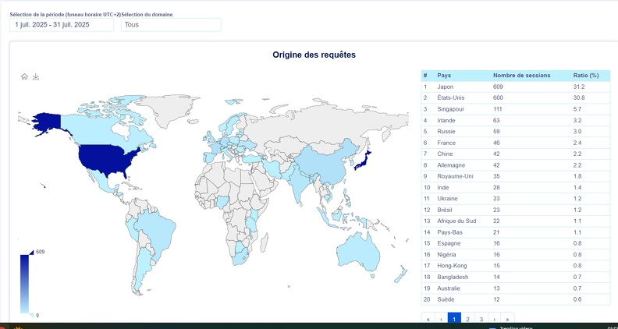Click the top handle of the color legend
This screenshot has width=618, height=329.
tap(30, 253)
